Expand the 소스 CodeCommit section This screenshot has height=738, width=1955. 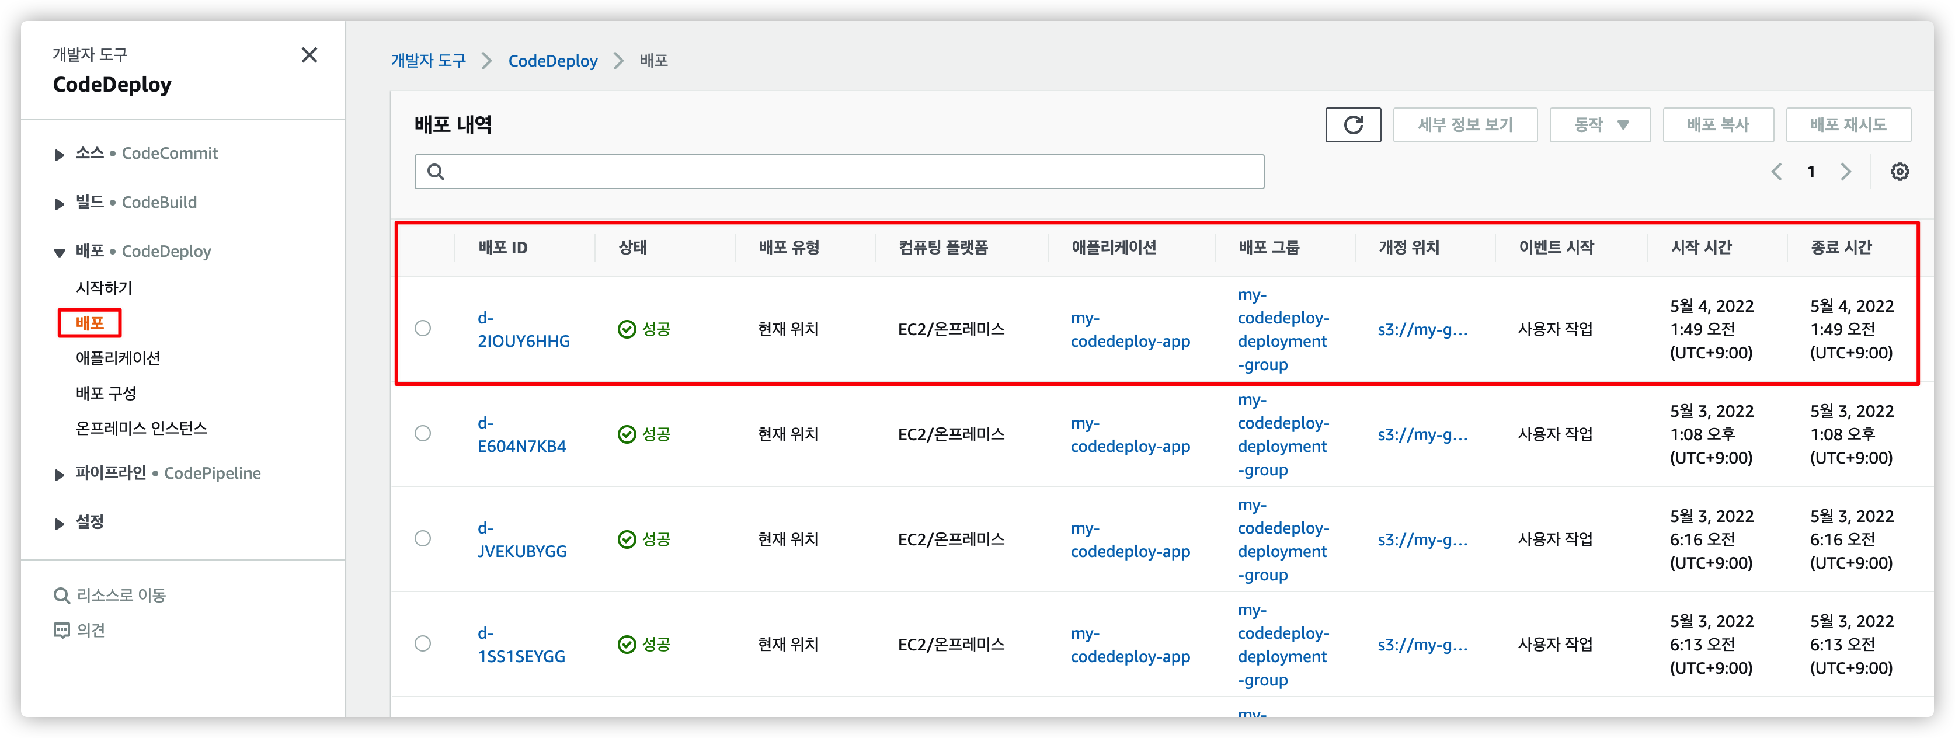tap(59, 155)
